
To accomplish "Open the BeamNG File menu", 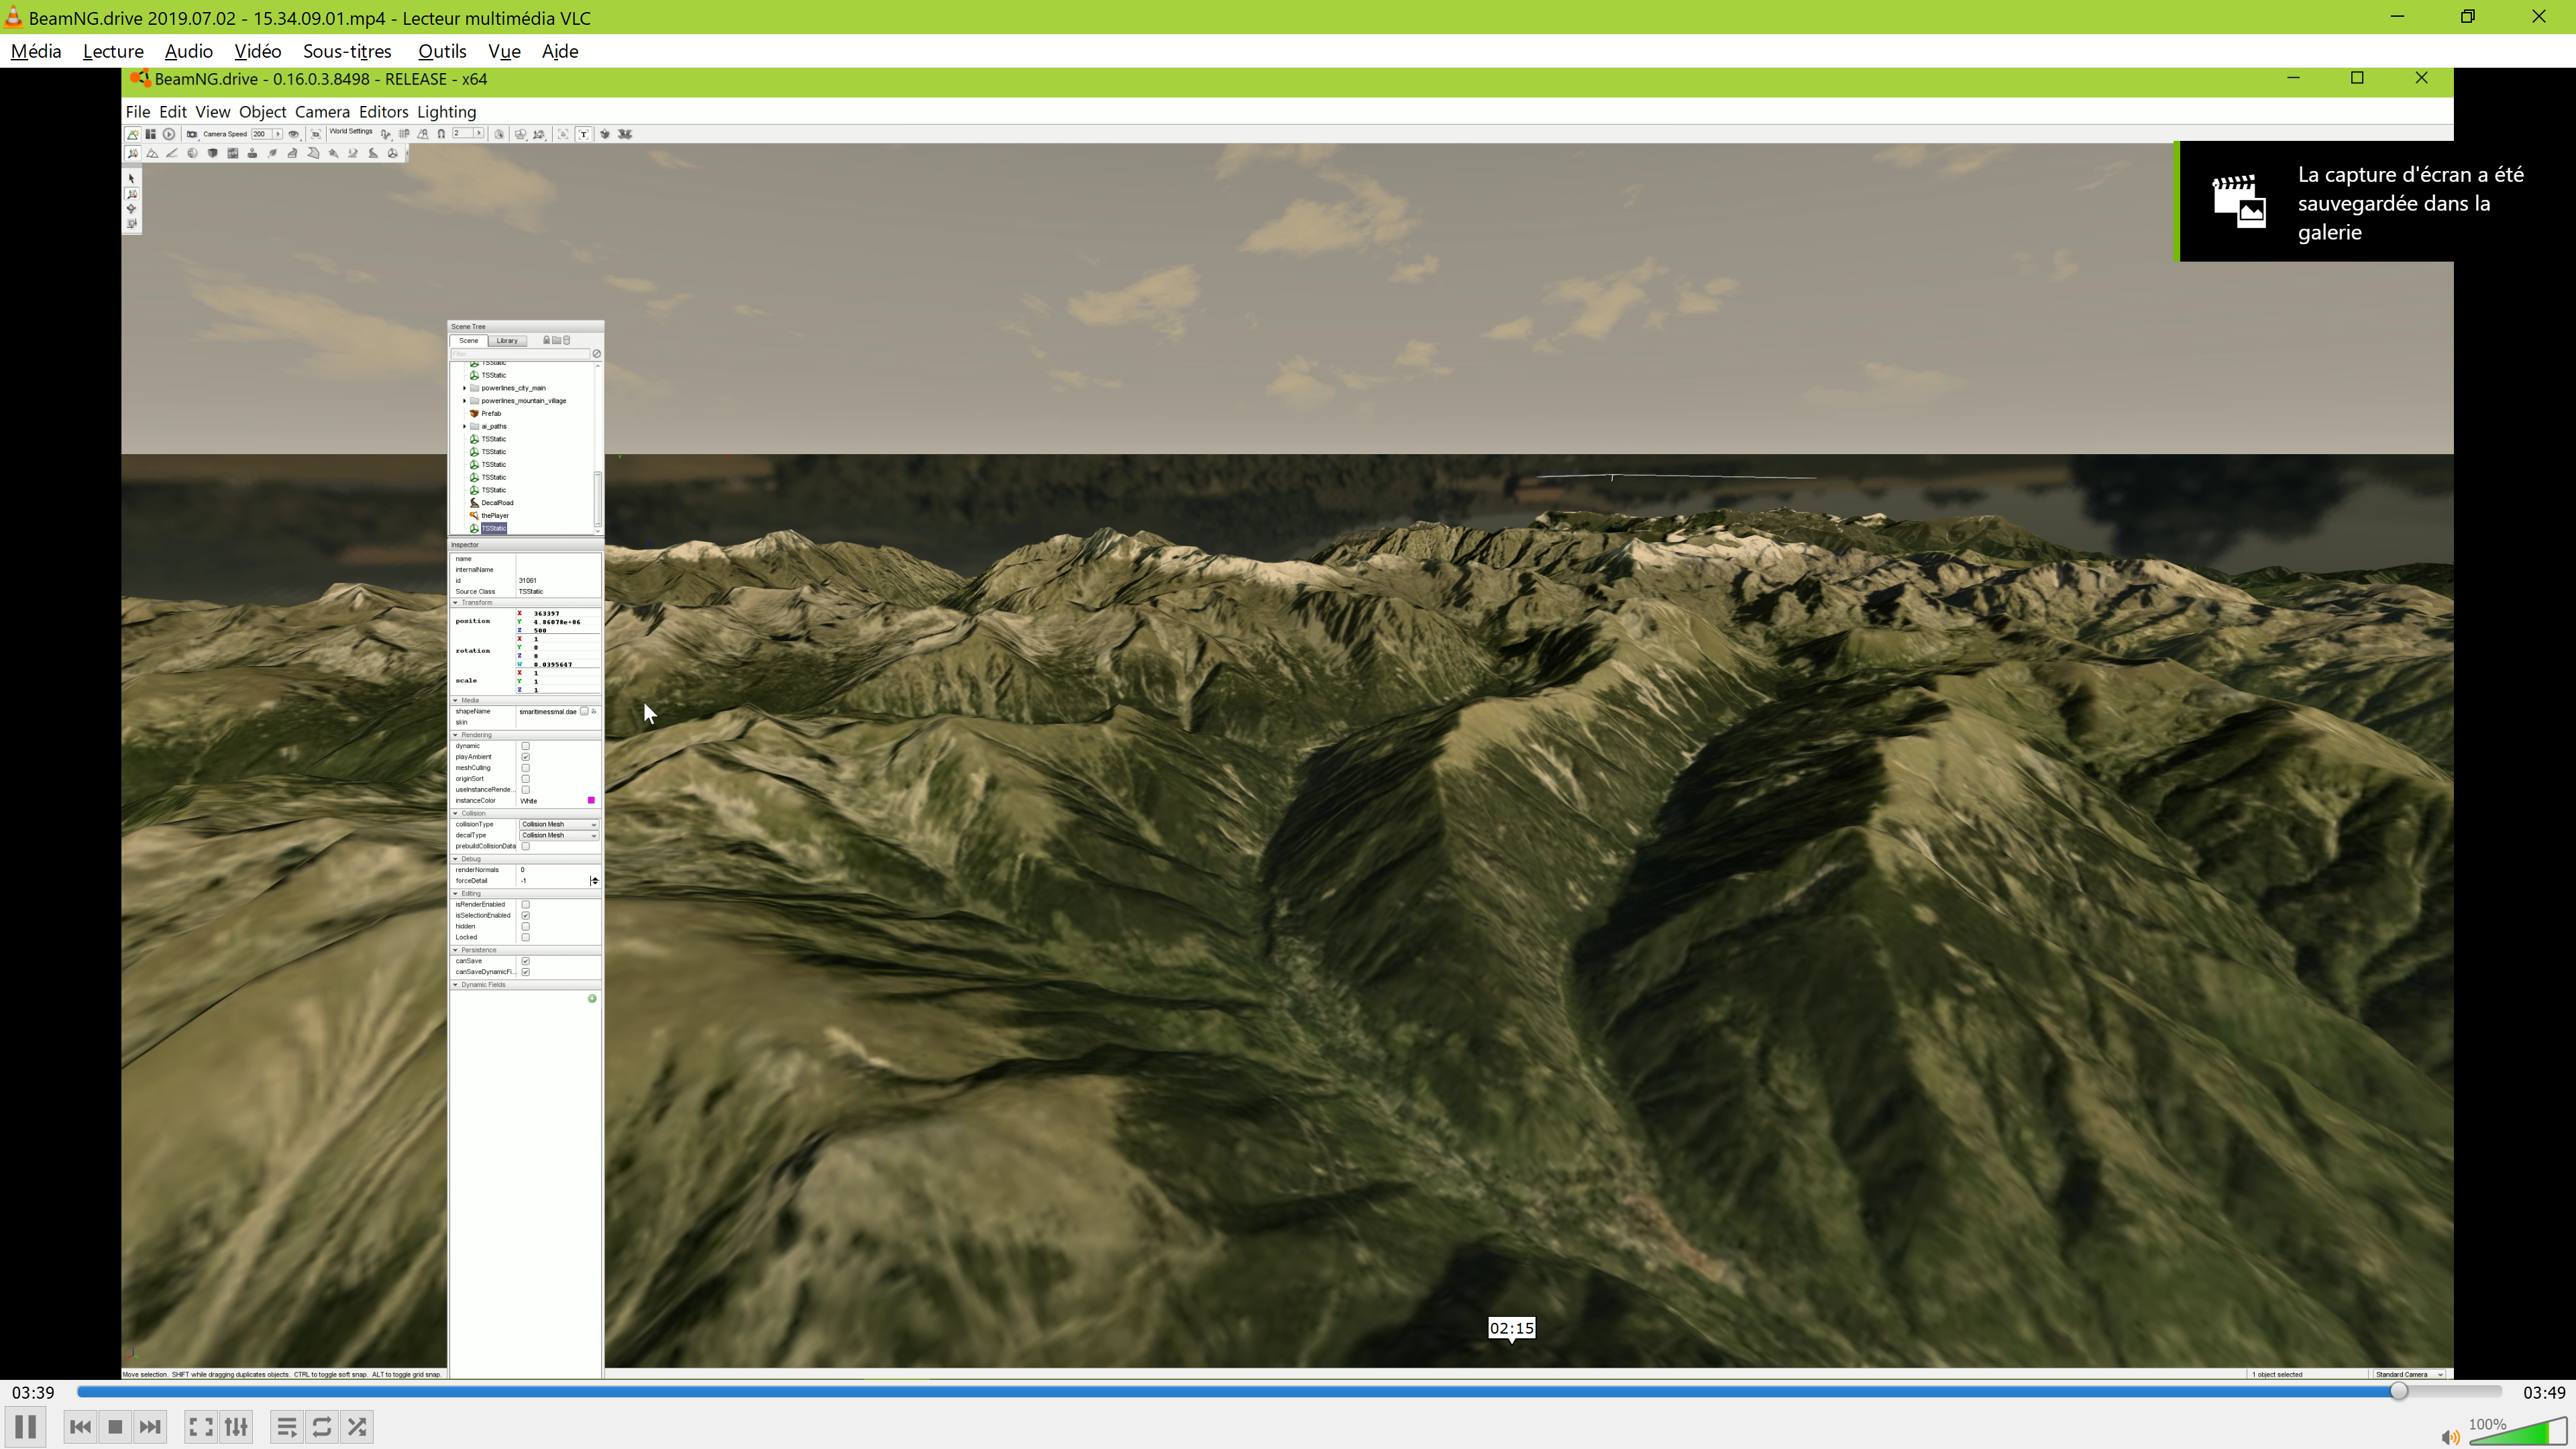I will (138, 112).
